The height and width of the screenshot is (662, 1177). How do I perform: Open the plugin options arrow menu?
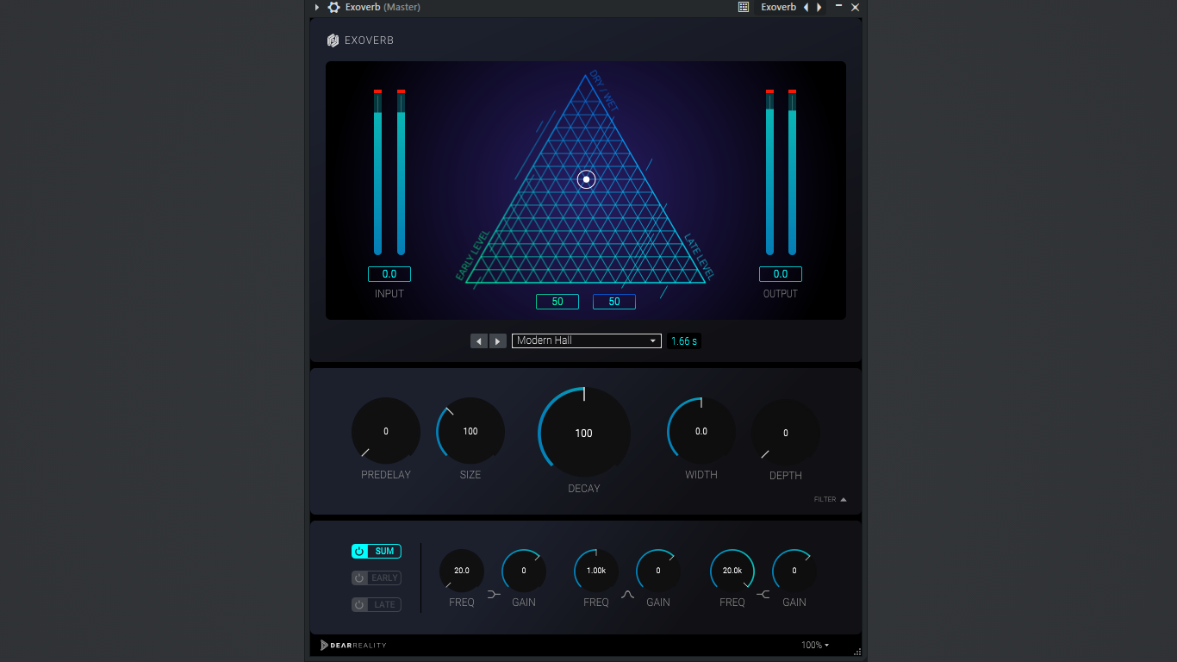(317, 7)
